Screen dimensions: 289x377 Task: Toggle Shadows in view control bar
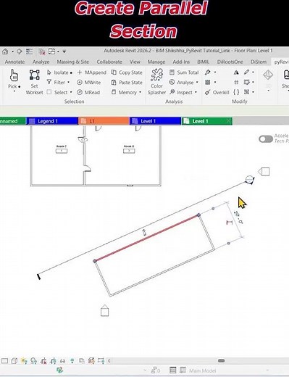click(33, 361)
